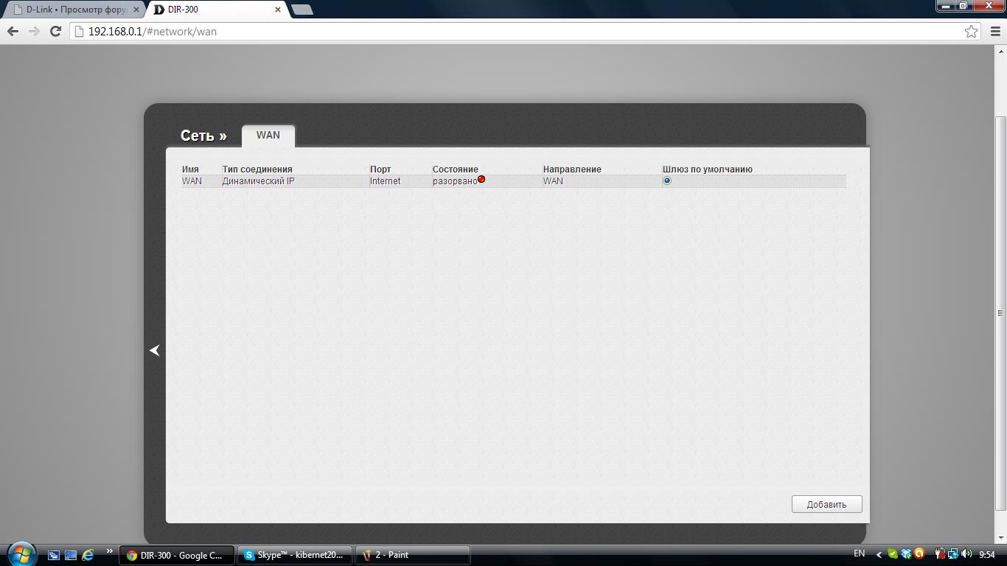Click the power plug battery tray icon
The height and width of the screenshot is (566, 1007).
(x=940, y=554)
